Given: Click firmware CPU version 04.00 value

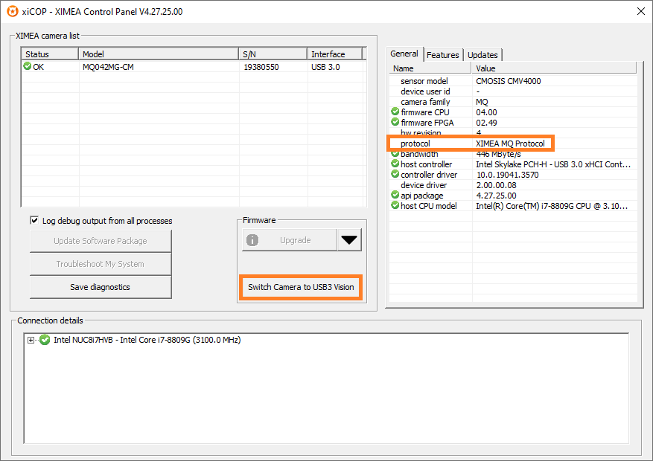Looking at the screenshot, I should coord(486,112).
